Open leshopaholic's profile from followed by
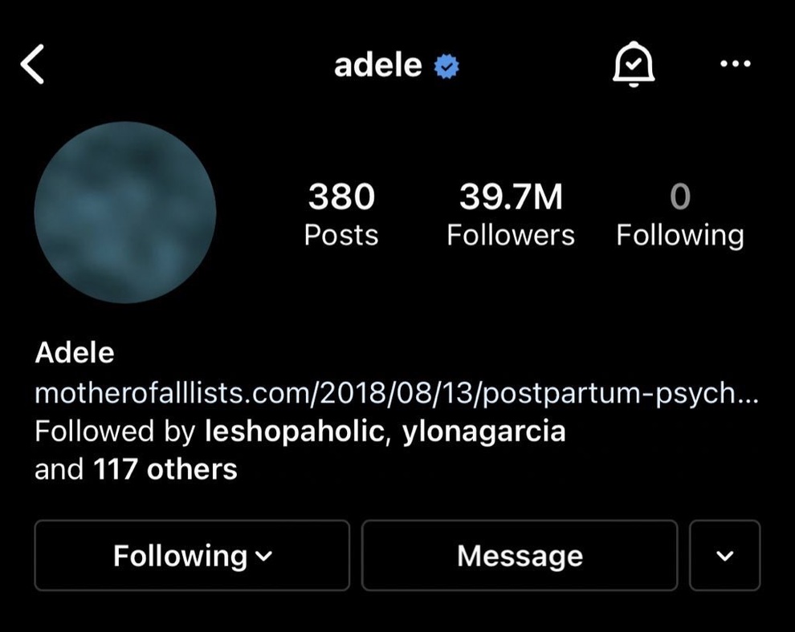Viewport: 795px width, 632px height. (294, 431)
